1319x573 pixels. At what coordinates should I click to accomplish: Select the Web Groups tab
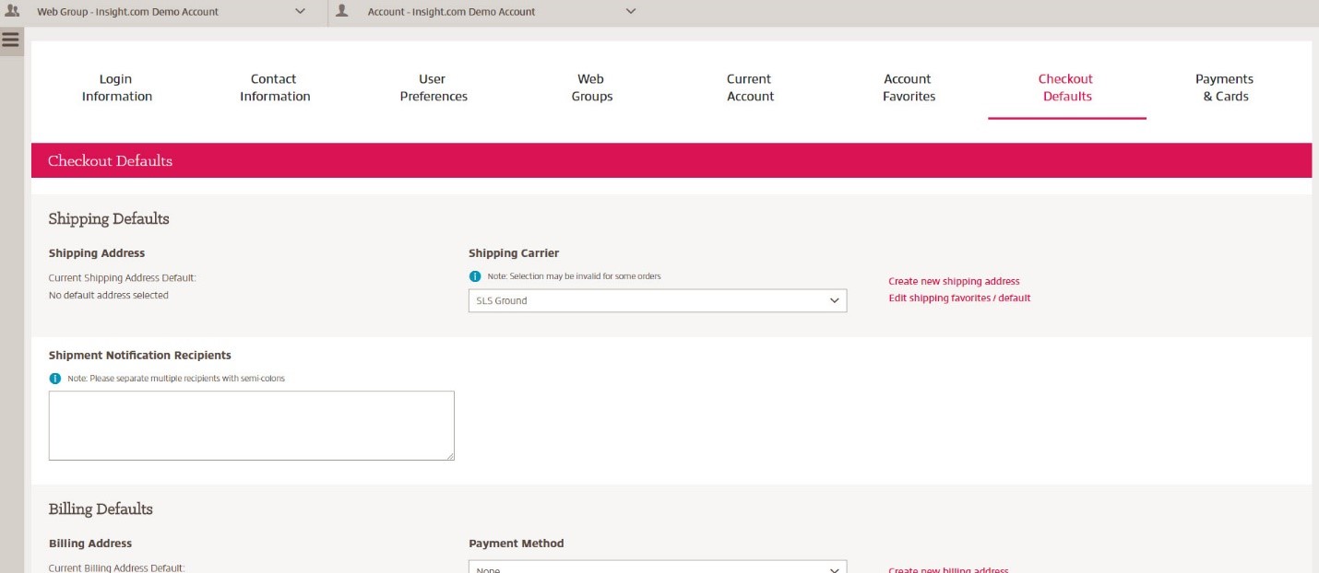pos(591,88)
